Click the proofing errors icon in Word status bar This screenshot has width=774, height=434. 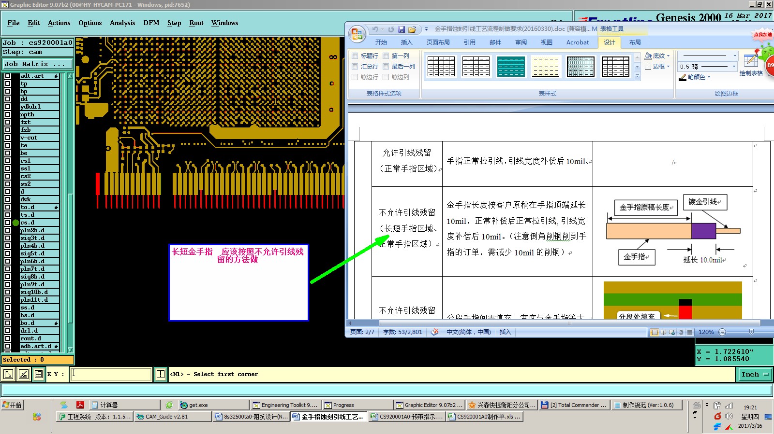tap(434, 332)
